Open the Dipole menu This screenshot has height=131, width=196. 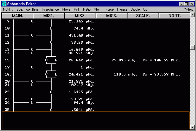coord(135,9)
